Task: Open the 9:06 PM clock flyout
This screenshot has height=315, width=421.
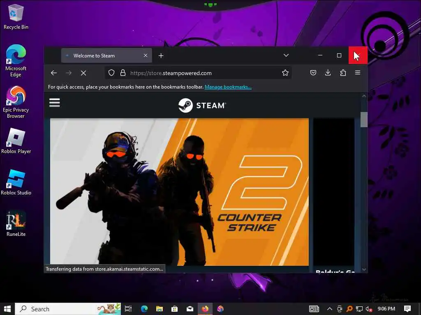Action: click(386, 309)
